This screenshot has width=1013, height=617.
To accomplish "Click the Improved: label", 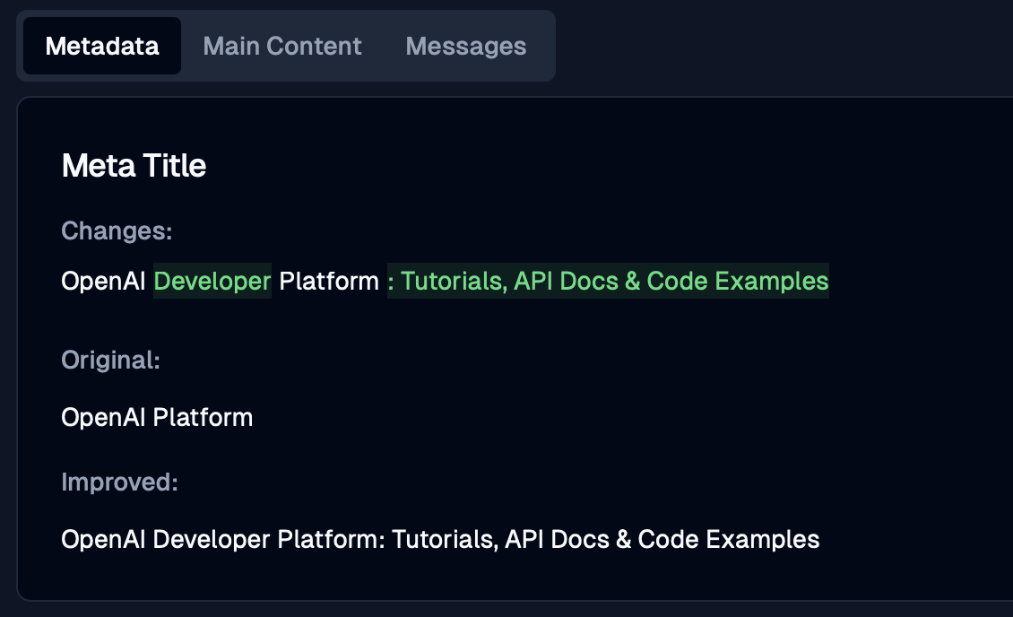I will (x=119, y=482).
